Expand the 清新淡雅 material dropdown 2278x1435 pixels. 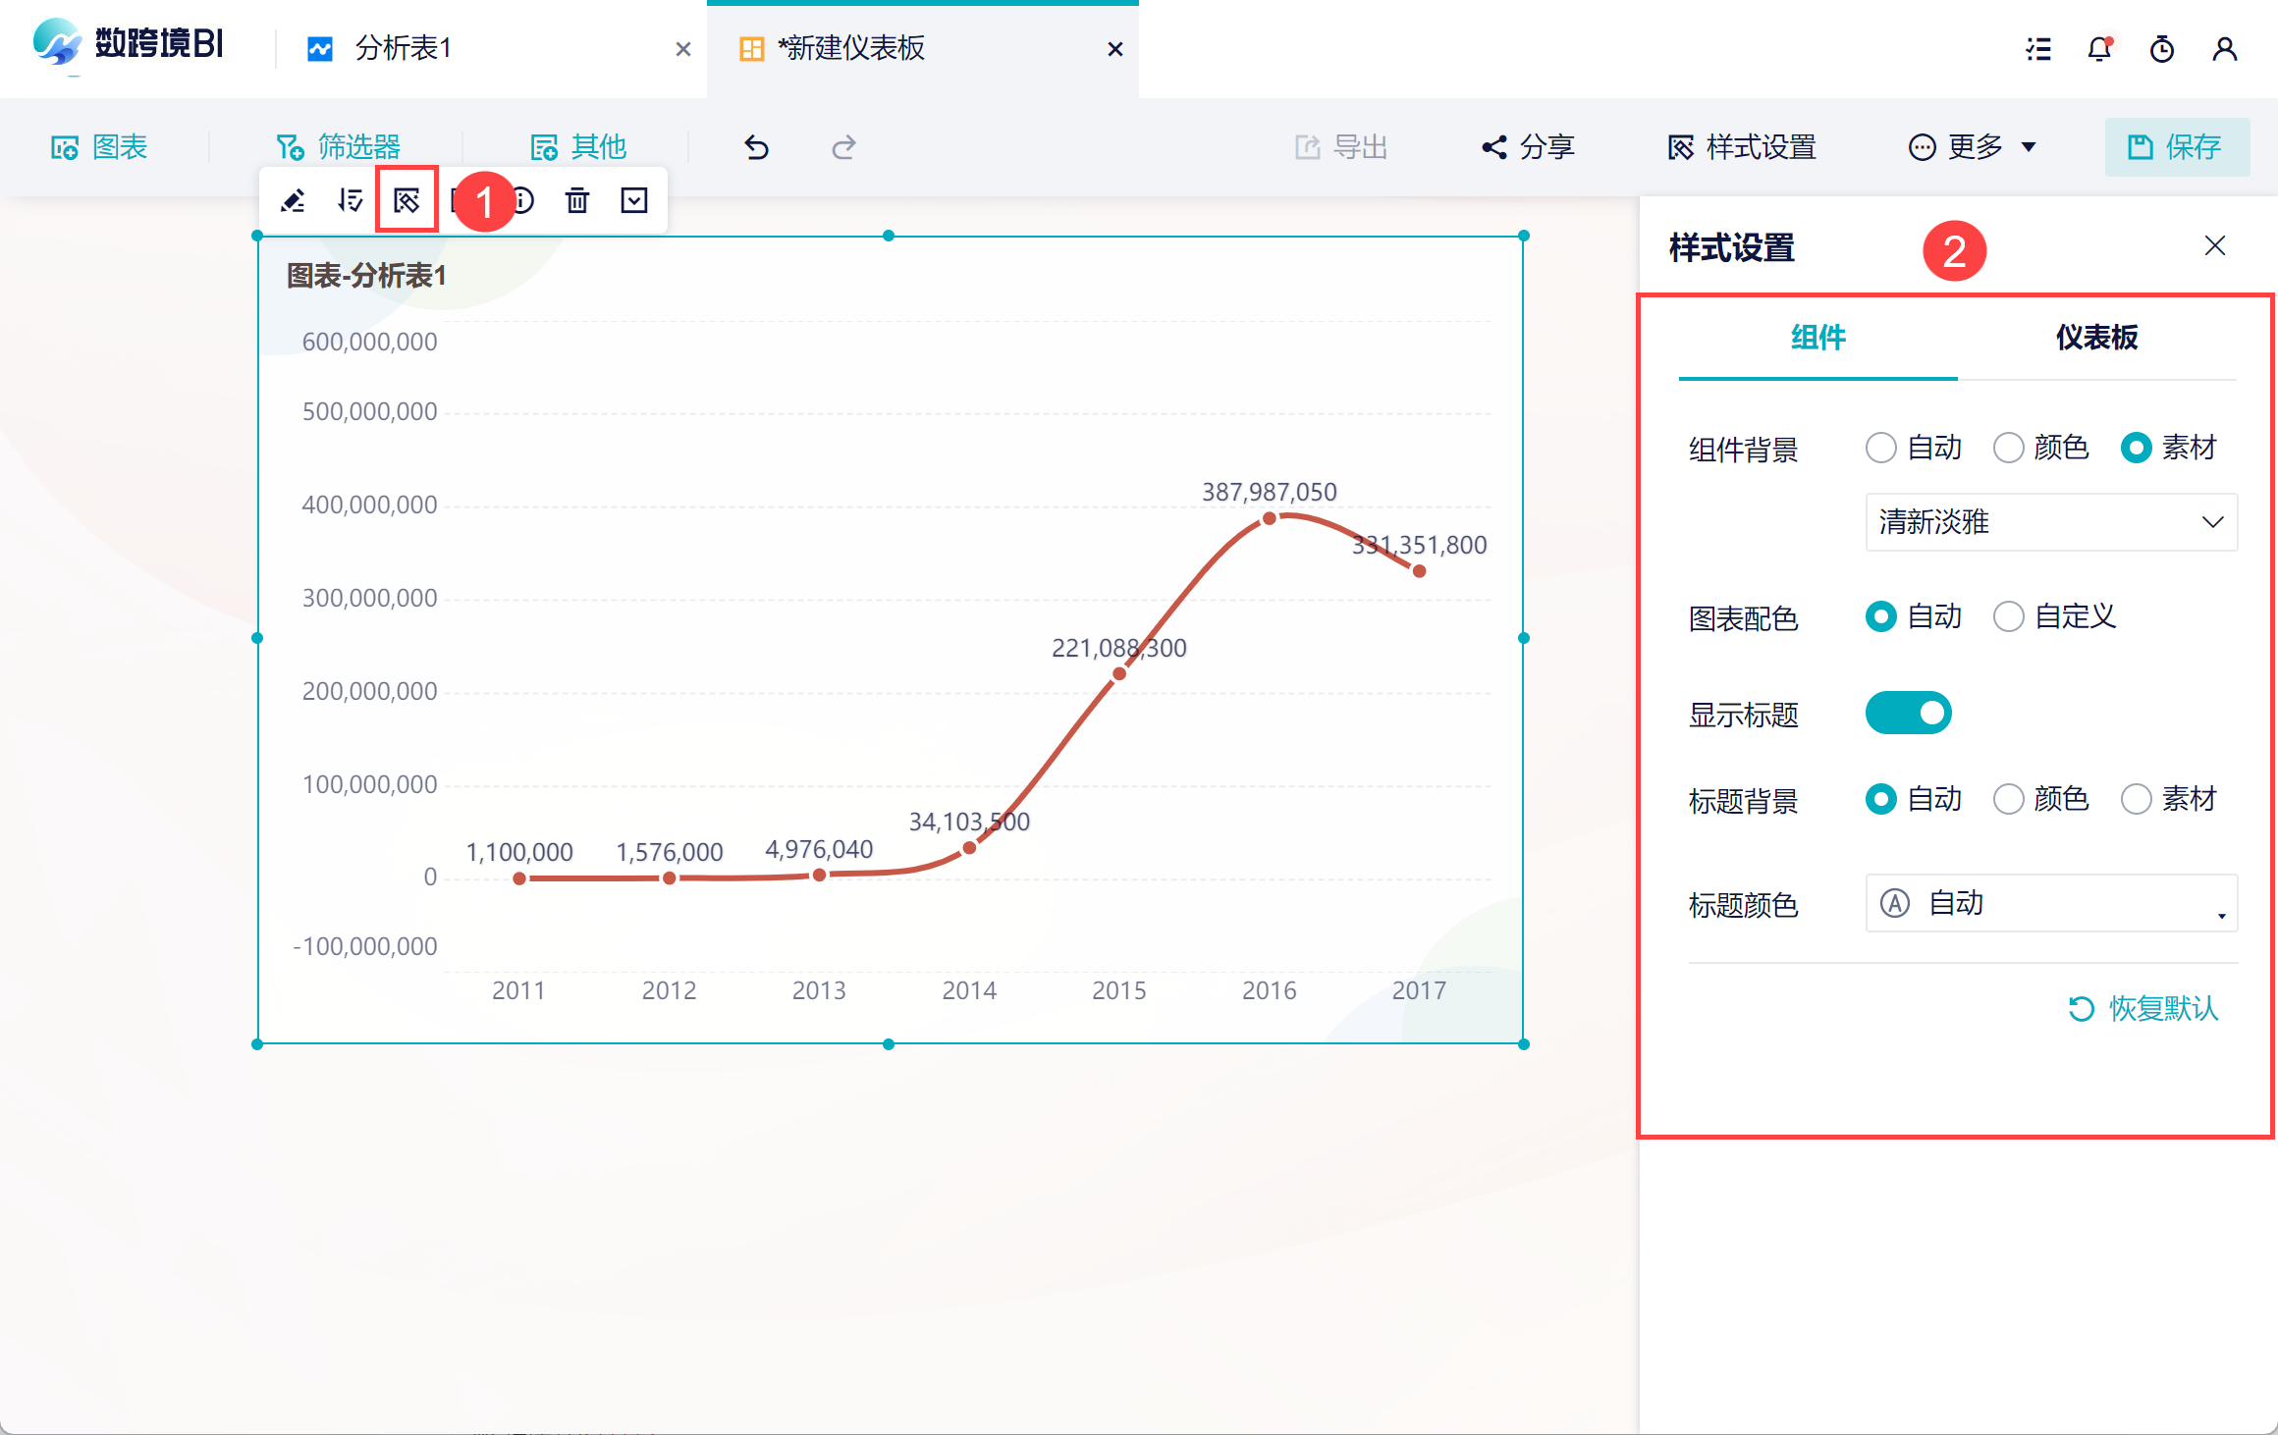point(2050,522)
